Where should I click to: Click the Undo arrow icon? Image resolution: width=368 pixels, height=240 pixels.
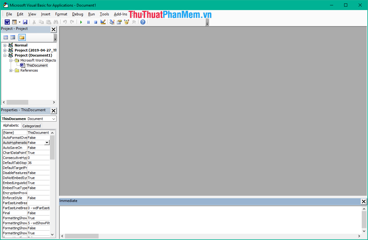65,22
